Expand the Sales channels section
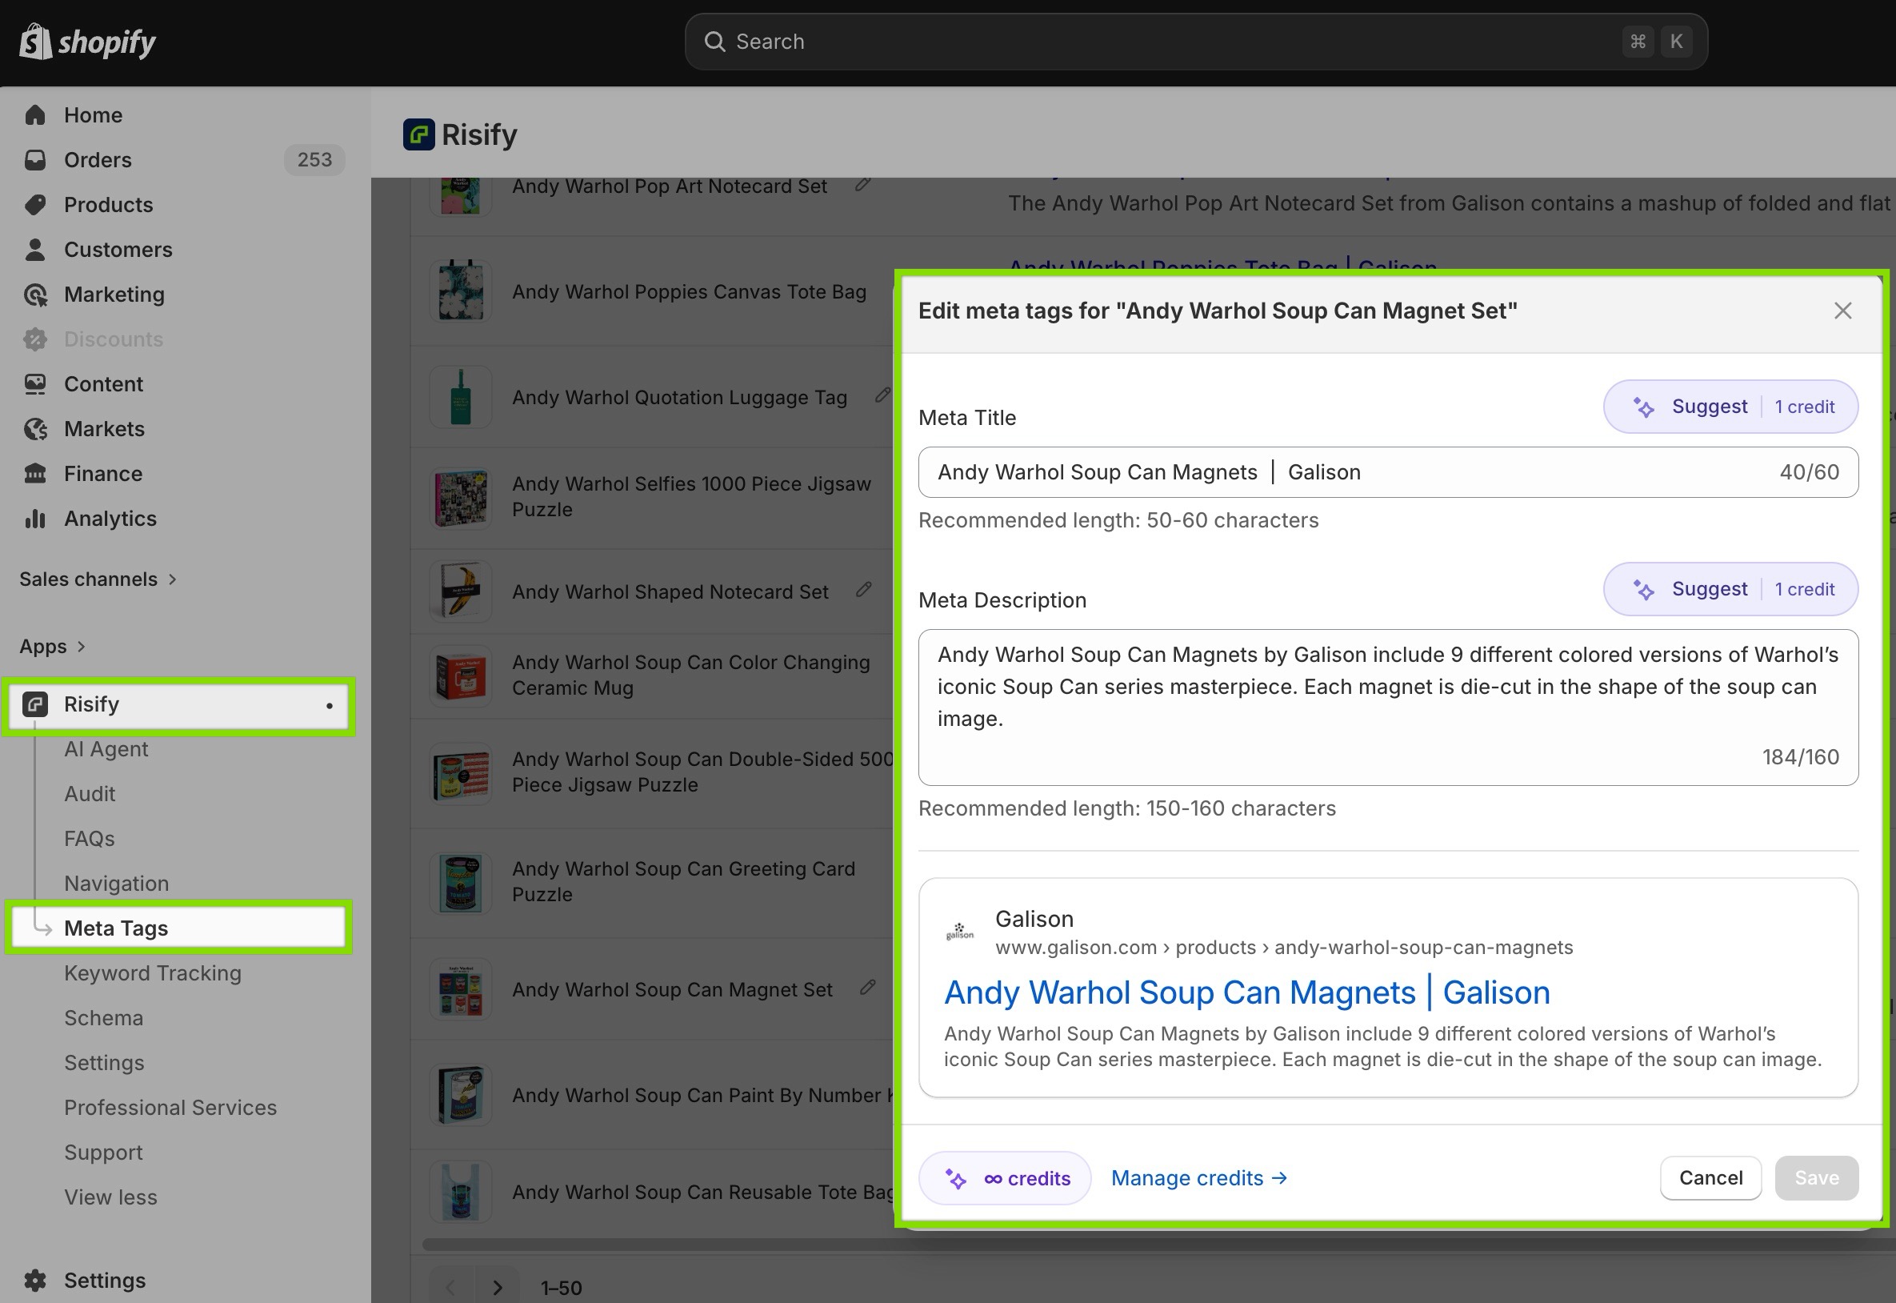The width and height of the screenshot is (1896, 1303). pos(98,579)
